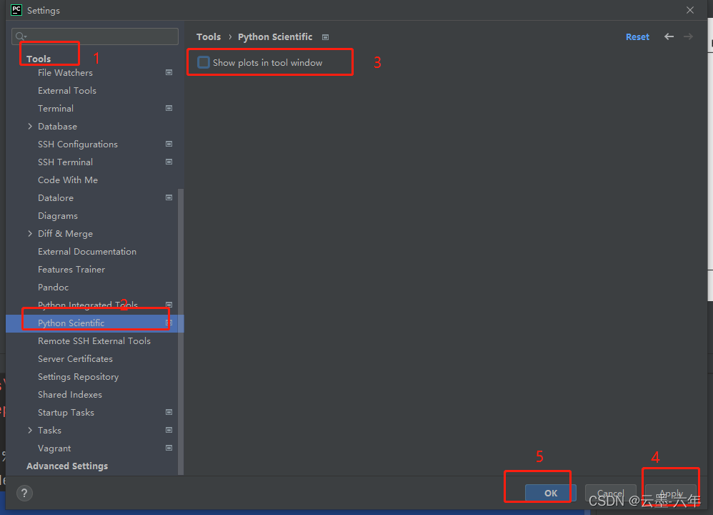713x515 pixels.
Task: Click the Apply button
Action: tap(670, 493)
